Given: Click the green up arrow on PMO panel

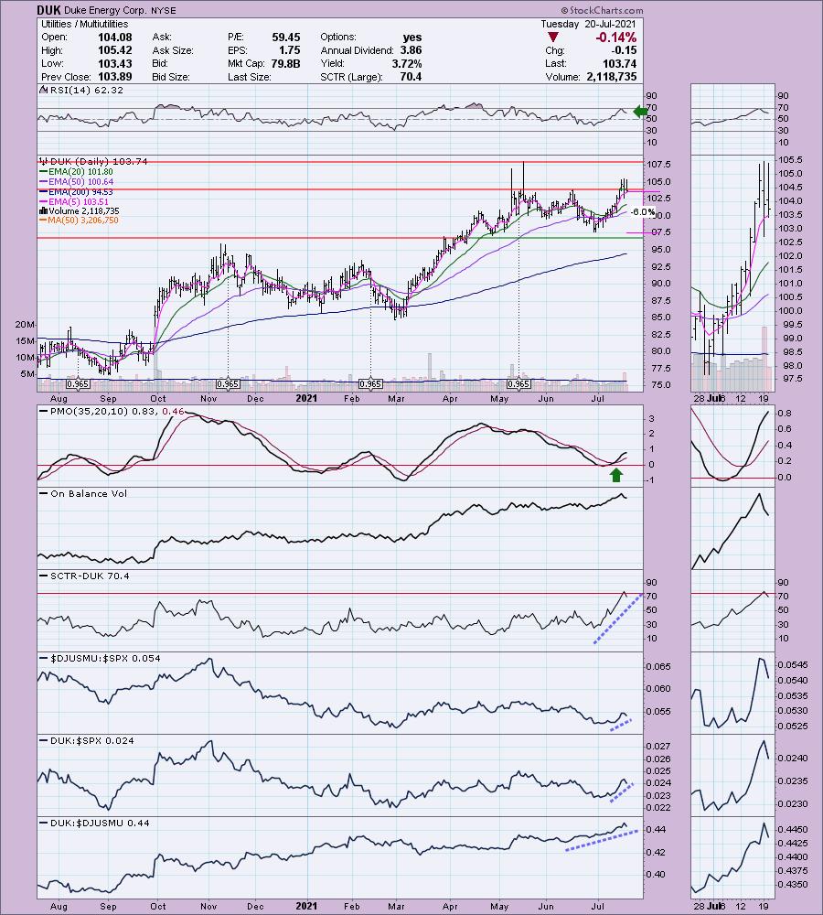Looking at the screenshot, I should [616, 474].
